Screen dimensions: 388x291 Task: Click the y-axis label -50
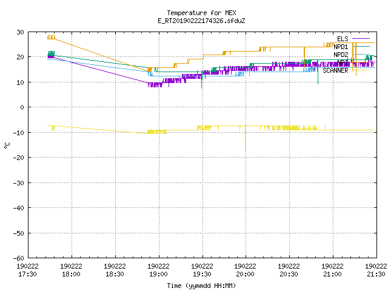[x=19, y=233]
